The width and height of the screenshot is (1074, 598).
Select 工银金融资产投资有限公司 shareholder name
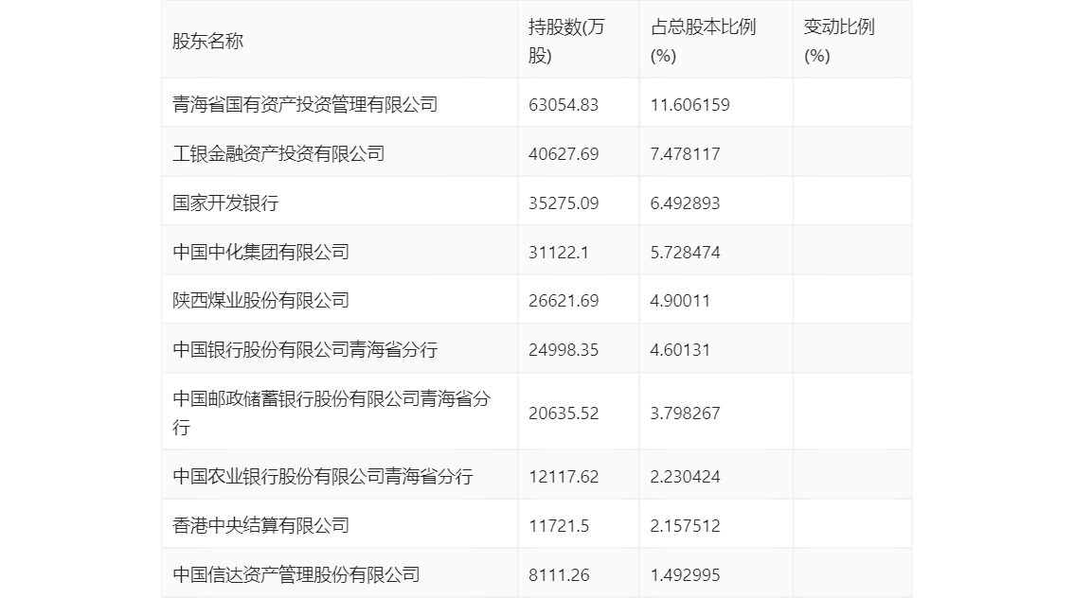(x=278, y=154)
